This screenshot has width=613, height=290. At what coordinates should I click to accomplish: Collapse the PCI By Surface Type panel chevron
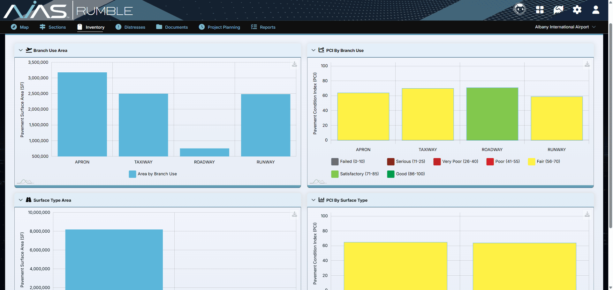click(x=314, y=200)
